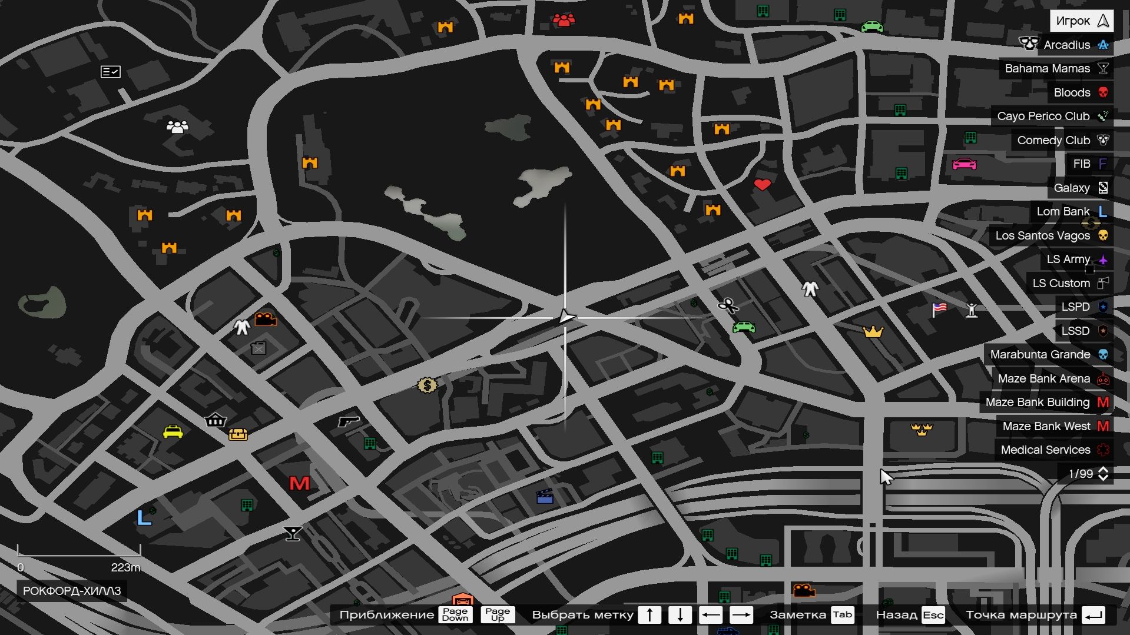Image resolution: width=1130 pixels, height=635 pixels.
Task: Select LS Army in the legend
Action: 1077,259
